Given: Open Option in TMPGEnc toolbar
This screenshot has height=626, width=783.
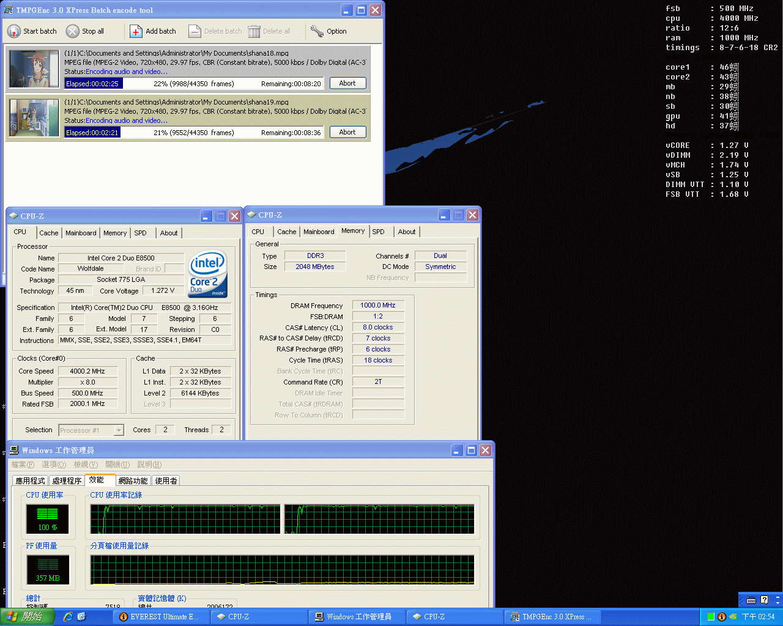Looking at the screenshot, I should coord(328,31).
